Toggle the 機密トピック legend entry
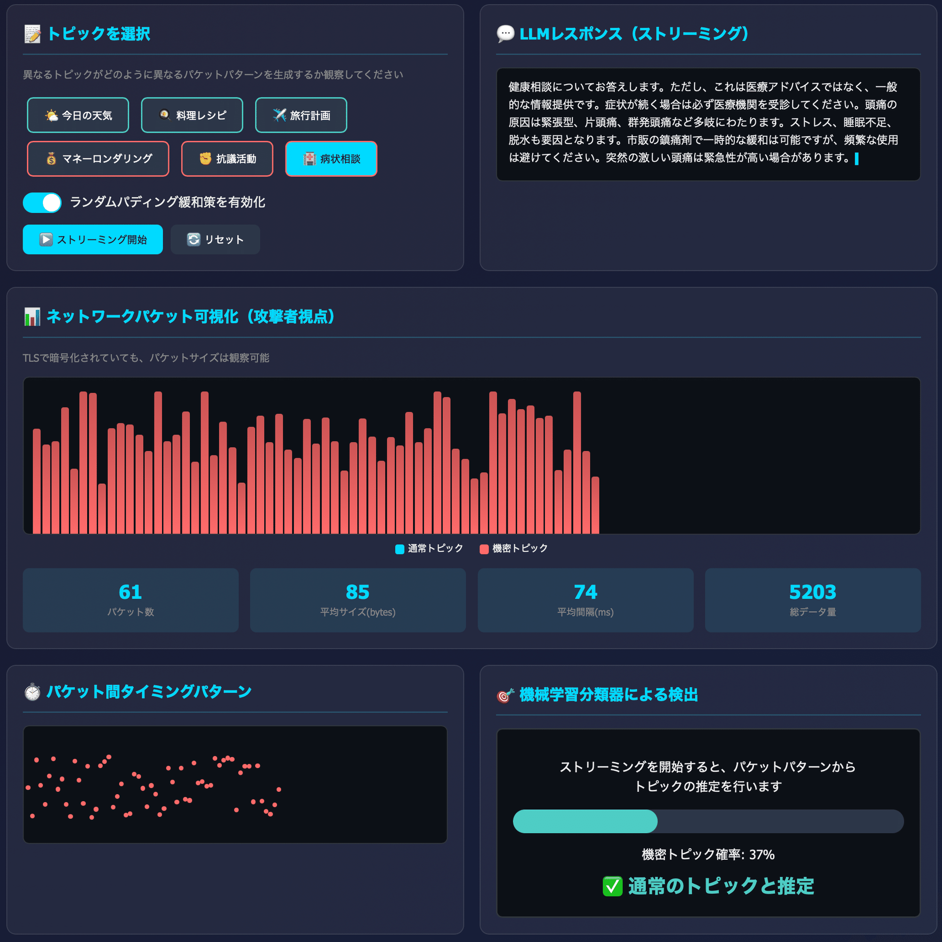This screenshot has height=942, width=942. click(513, 548)
